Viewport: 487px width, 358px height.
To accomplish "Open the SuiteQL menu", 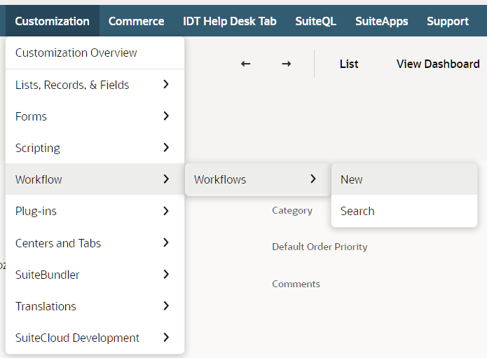I will tap(315, 21).
